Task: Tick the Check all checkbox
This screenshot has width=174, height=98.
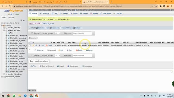Action: pos(35,50)
